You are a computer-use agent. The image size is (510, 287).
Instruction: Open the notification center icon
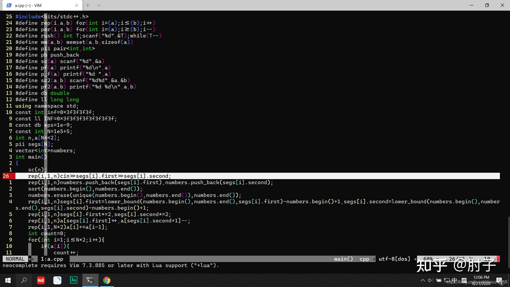(x=499, y=281)
